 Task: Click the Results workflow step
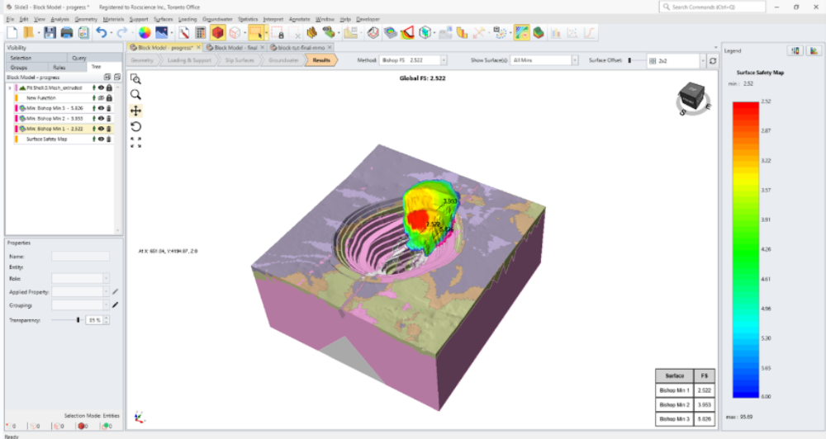pos(321,60)
